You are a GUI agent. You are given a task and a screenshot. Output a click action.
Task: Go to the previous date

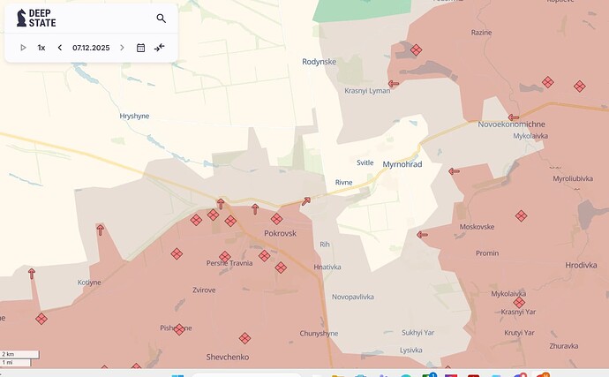point(60,48)
